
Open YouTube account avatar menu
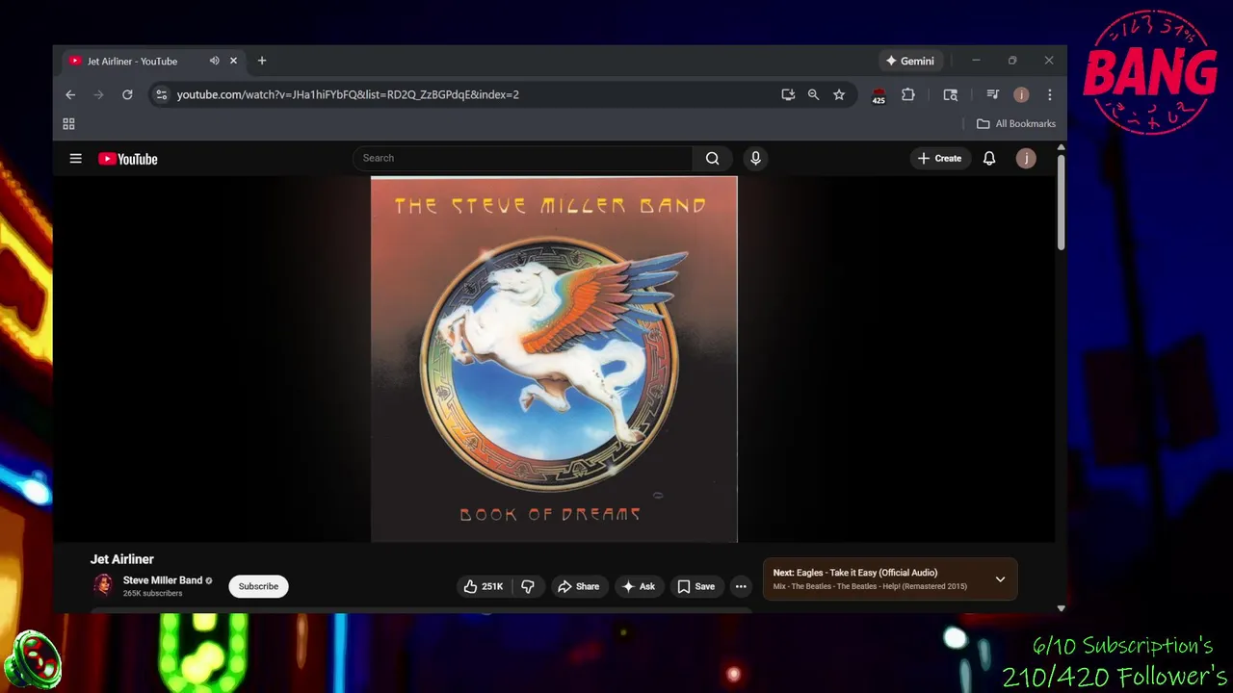tap(1026, 158)
